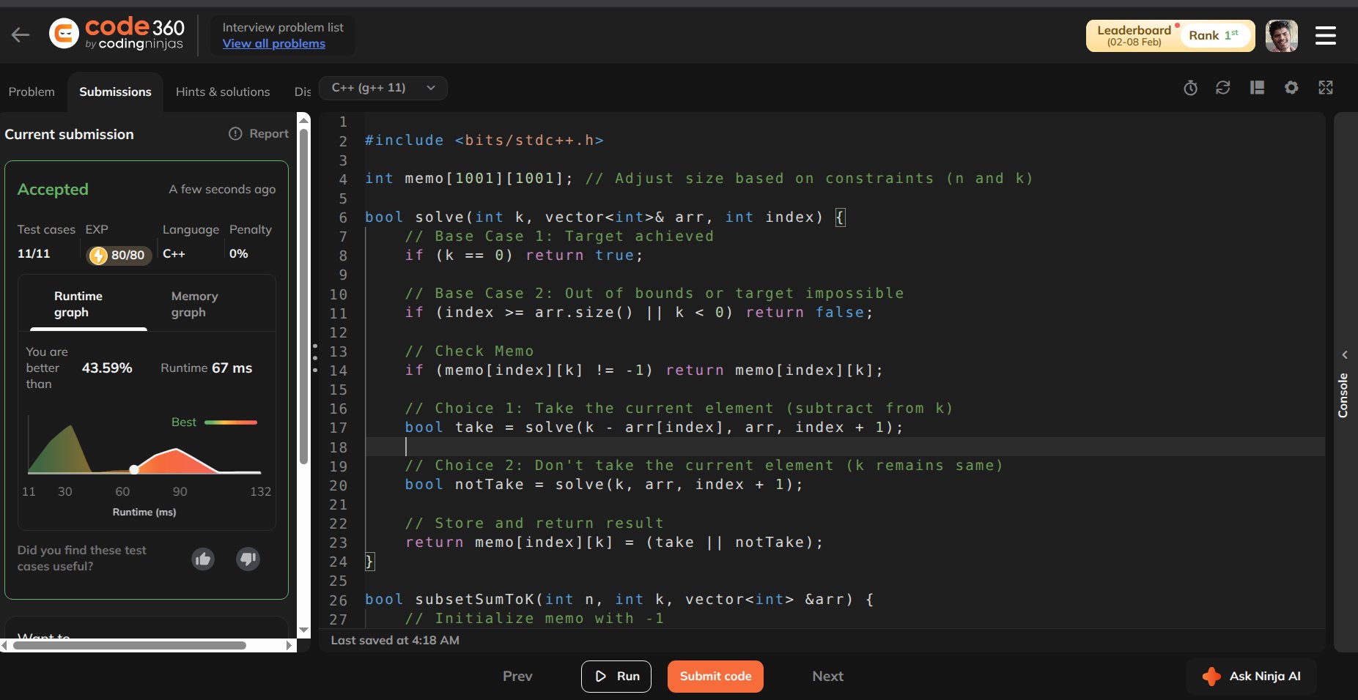
Task: Switch to Memory graph view
Action: click(194, 304)
